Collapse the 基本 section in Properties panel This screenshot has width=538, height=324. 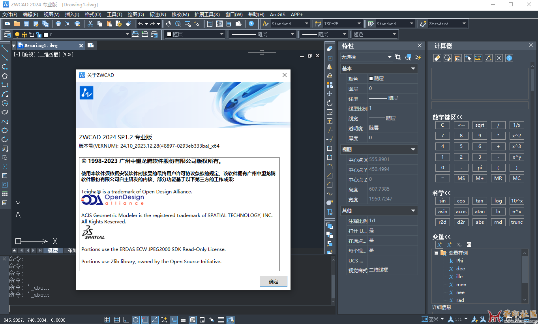(x=413, y=68)
